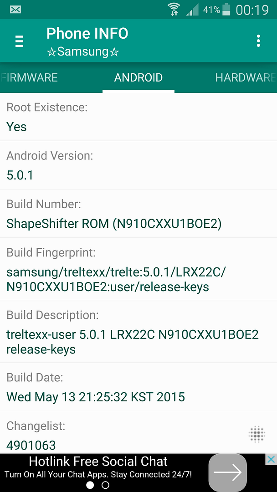Image resolution: width=277 pixels, height=492 pixels.
Task: Tap the floating dotted grid icon
Action: (x=257, y=434)
